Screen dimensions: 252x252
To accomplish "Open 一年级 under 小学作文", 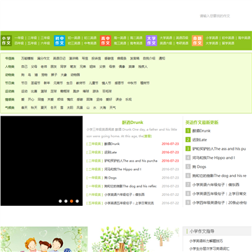I will coord(19,38).
